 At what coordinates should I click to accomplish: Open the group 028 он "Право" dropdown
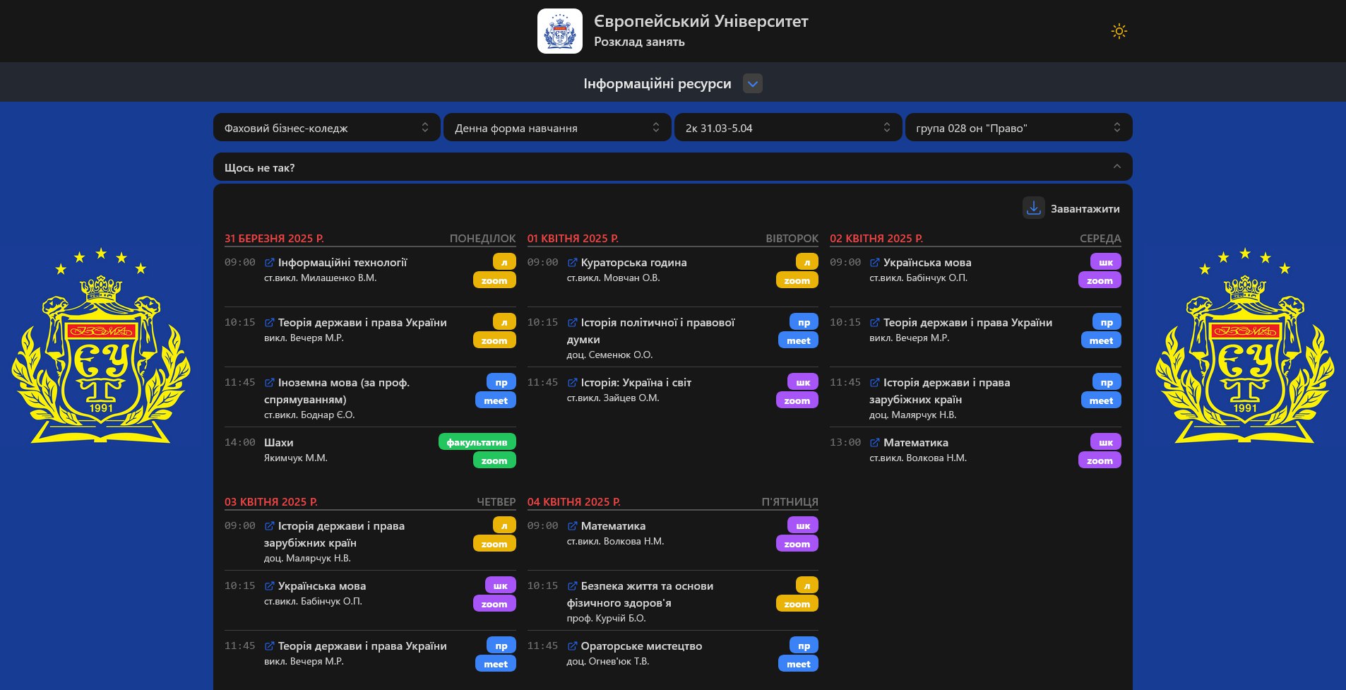1018,128
